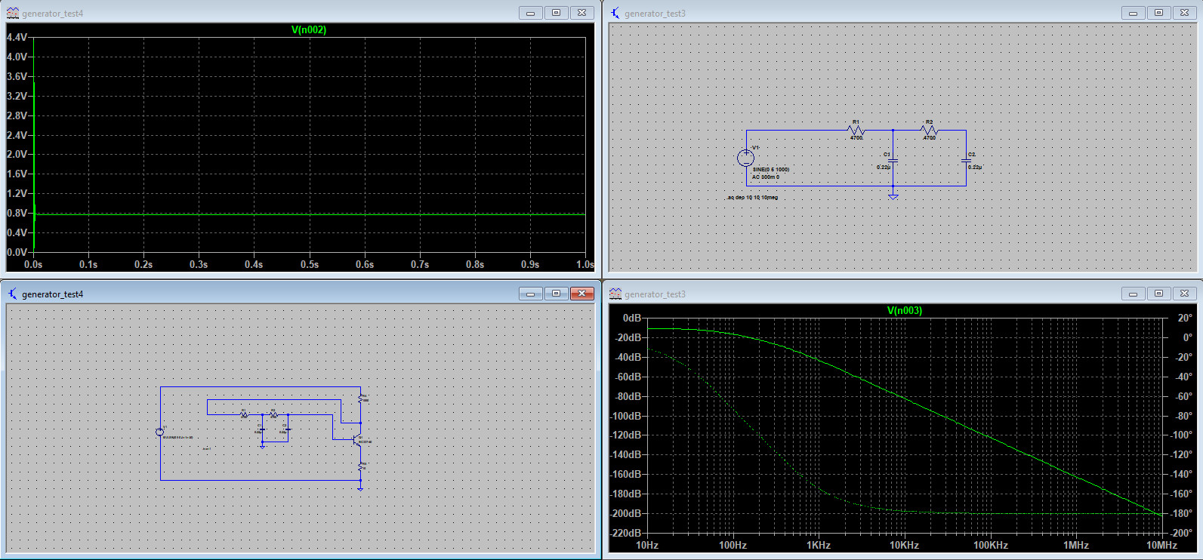Screen dimensions: 1203x560
Task: Select transistor Q1 in generator_test4 schematic
Action: (358, 441)
